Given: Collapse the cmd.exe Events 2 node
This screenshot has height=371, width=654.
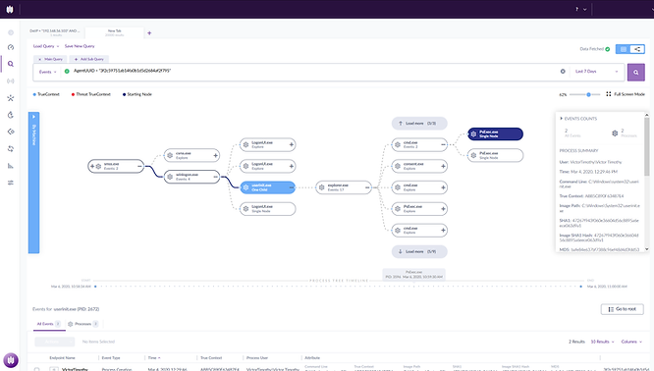Looking at the screenshot, I should (443, 144).
